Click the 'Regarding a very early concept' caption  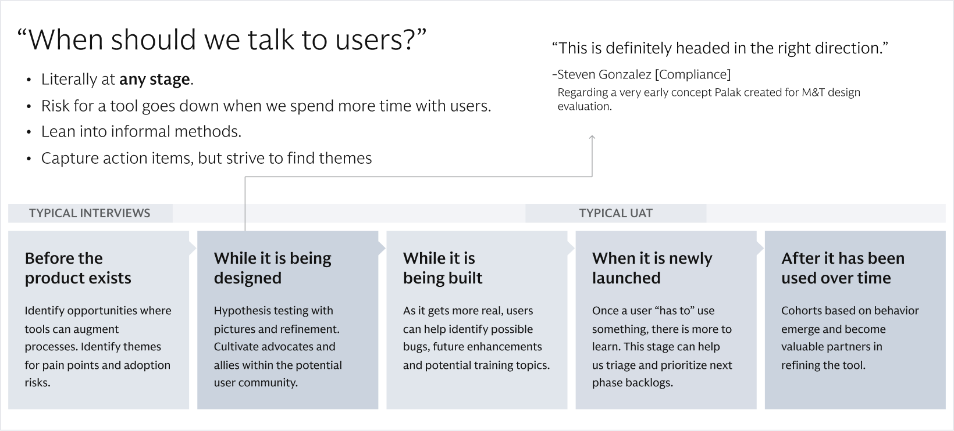(709, 99)
